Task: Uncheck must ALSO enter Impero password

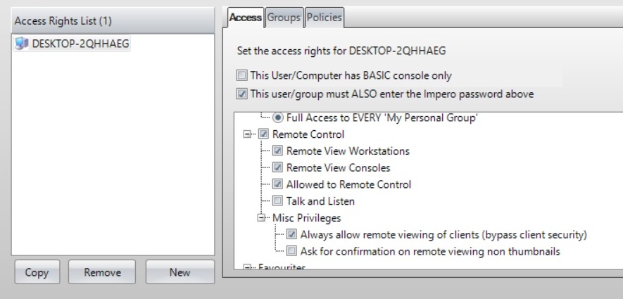Action: point(242,94)
